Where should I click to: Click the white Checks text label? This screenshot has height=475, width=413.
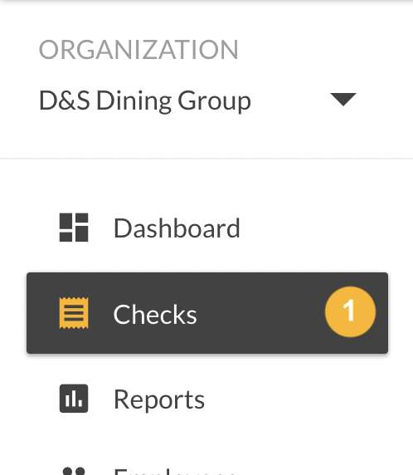[155, 314]
